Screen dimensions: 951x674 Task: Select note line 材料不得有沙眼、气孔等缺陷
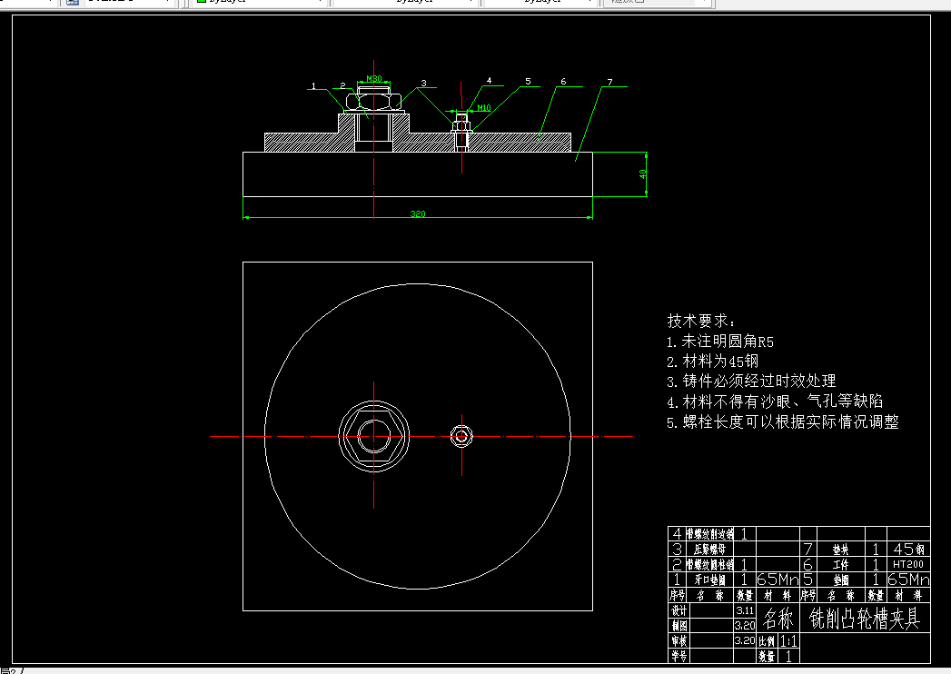775,401
